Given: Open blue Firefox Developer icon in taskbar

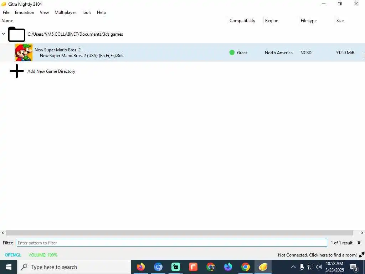Looking at the screenshot, I should tap(228, 267).
